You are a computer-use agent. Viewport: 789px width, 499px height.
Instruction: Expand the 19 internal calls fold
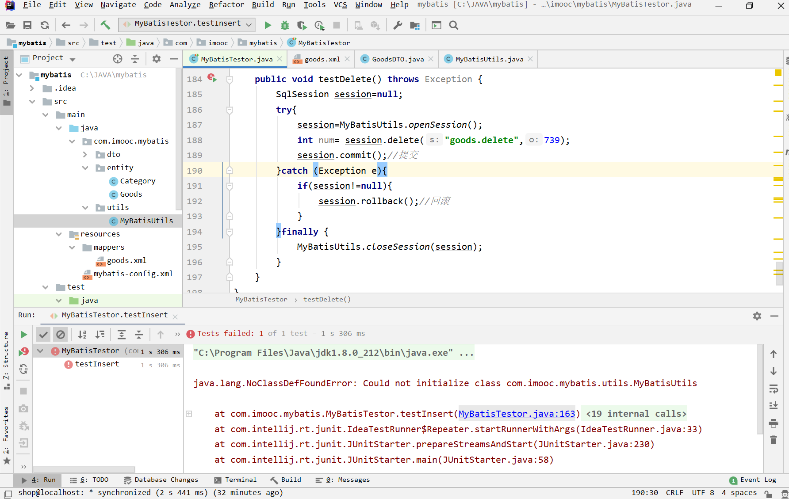(636, 414)
